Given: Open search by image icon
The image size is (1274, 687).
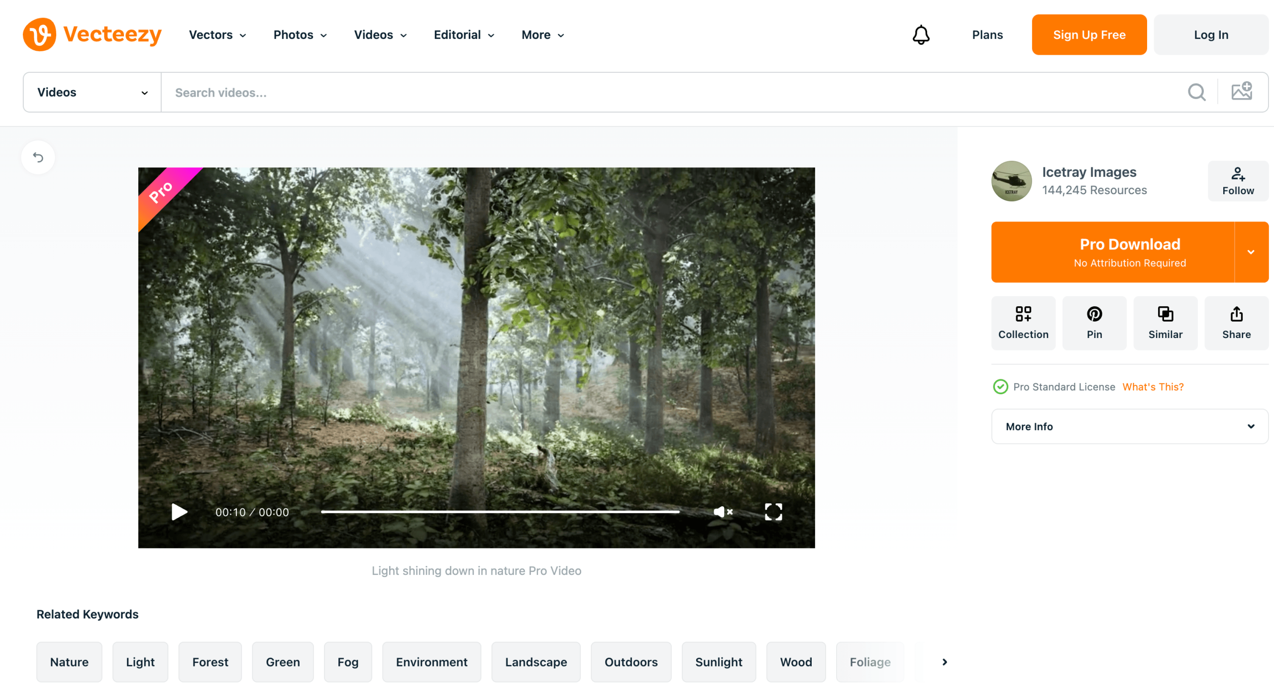Looking at the screenshot, I should 1242,91.
